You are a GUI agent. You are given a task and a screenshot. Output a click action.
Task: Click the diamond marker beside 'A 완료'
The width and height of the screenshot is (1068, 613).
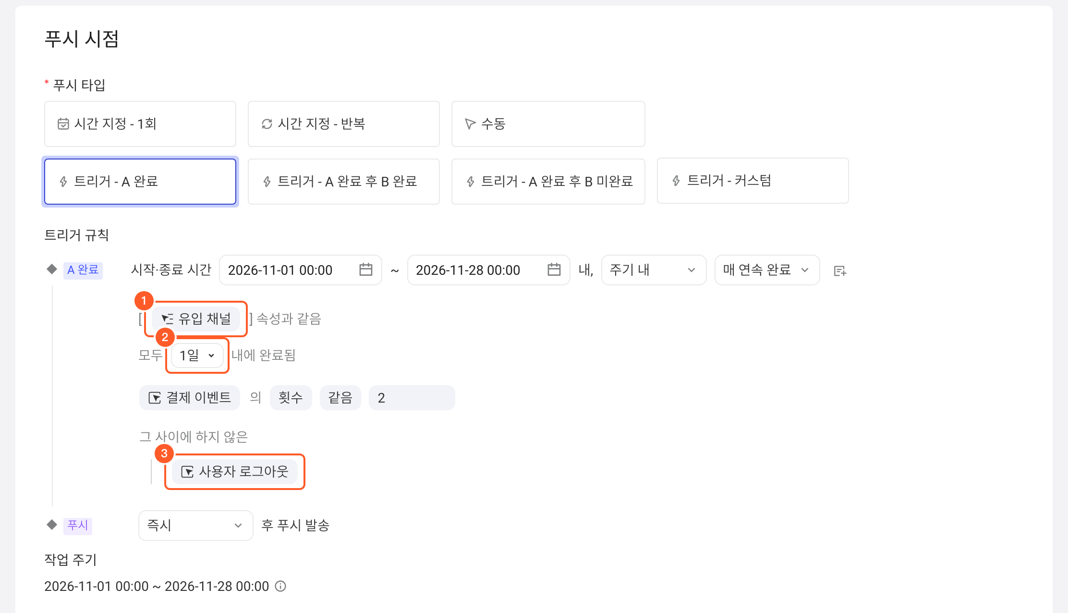52,269
